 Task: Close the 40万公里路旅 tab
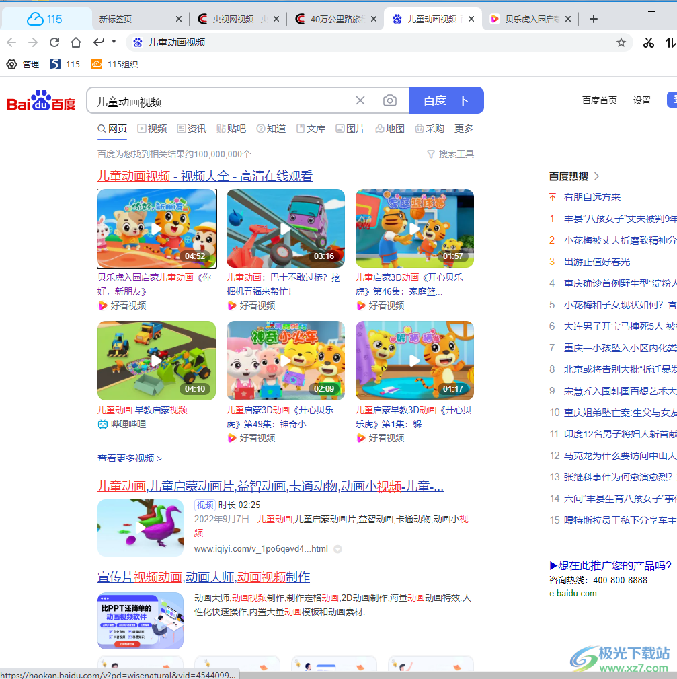tap(374, 19)
